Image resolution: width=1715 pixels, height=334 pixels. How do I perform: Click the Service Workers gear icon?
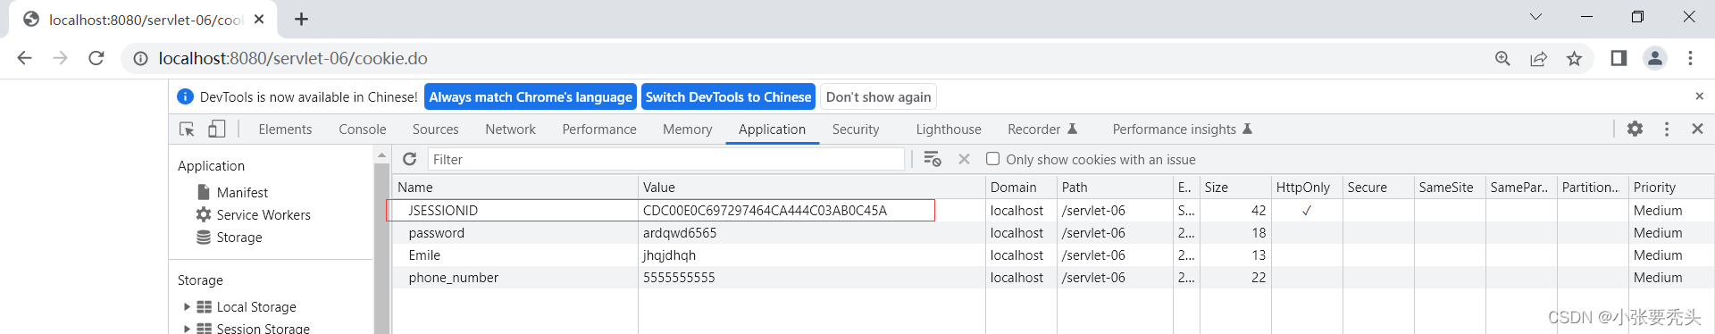(204, 214)
